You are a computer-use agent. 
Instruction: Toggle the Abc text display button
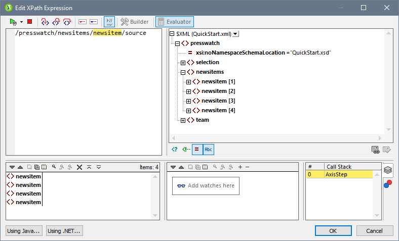click(x=208, y=149)
